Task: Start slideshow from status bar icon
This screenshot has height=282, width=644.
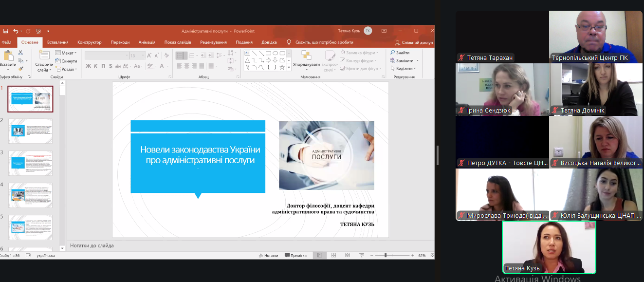Action: 360,255
